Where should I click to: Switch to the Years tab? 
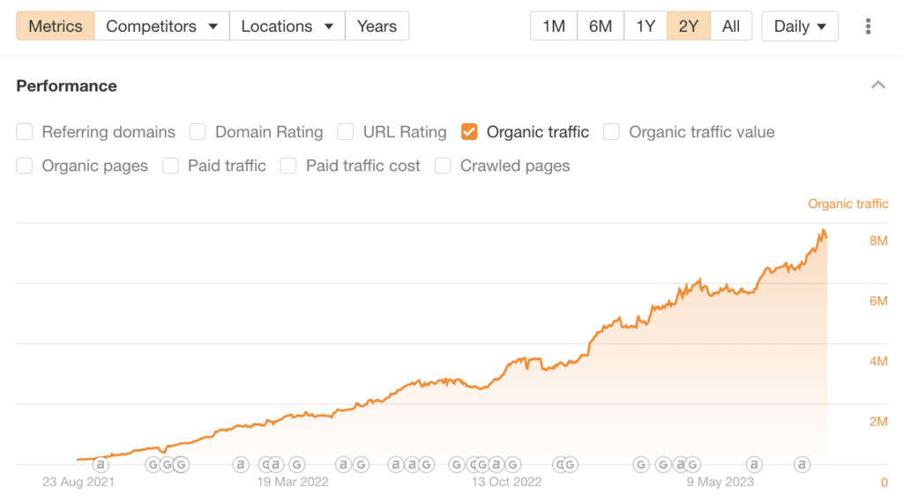point(377,26)
